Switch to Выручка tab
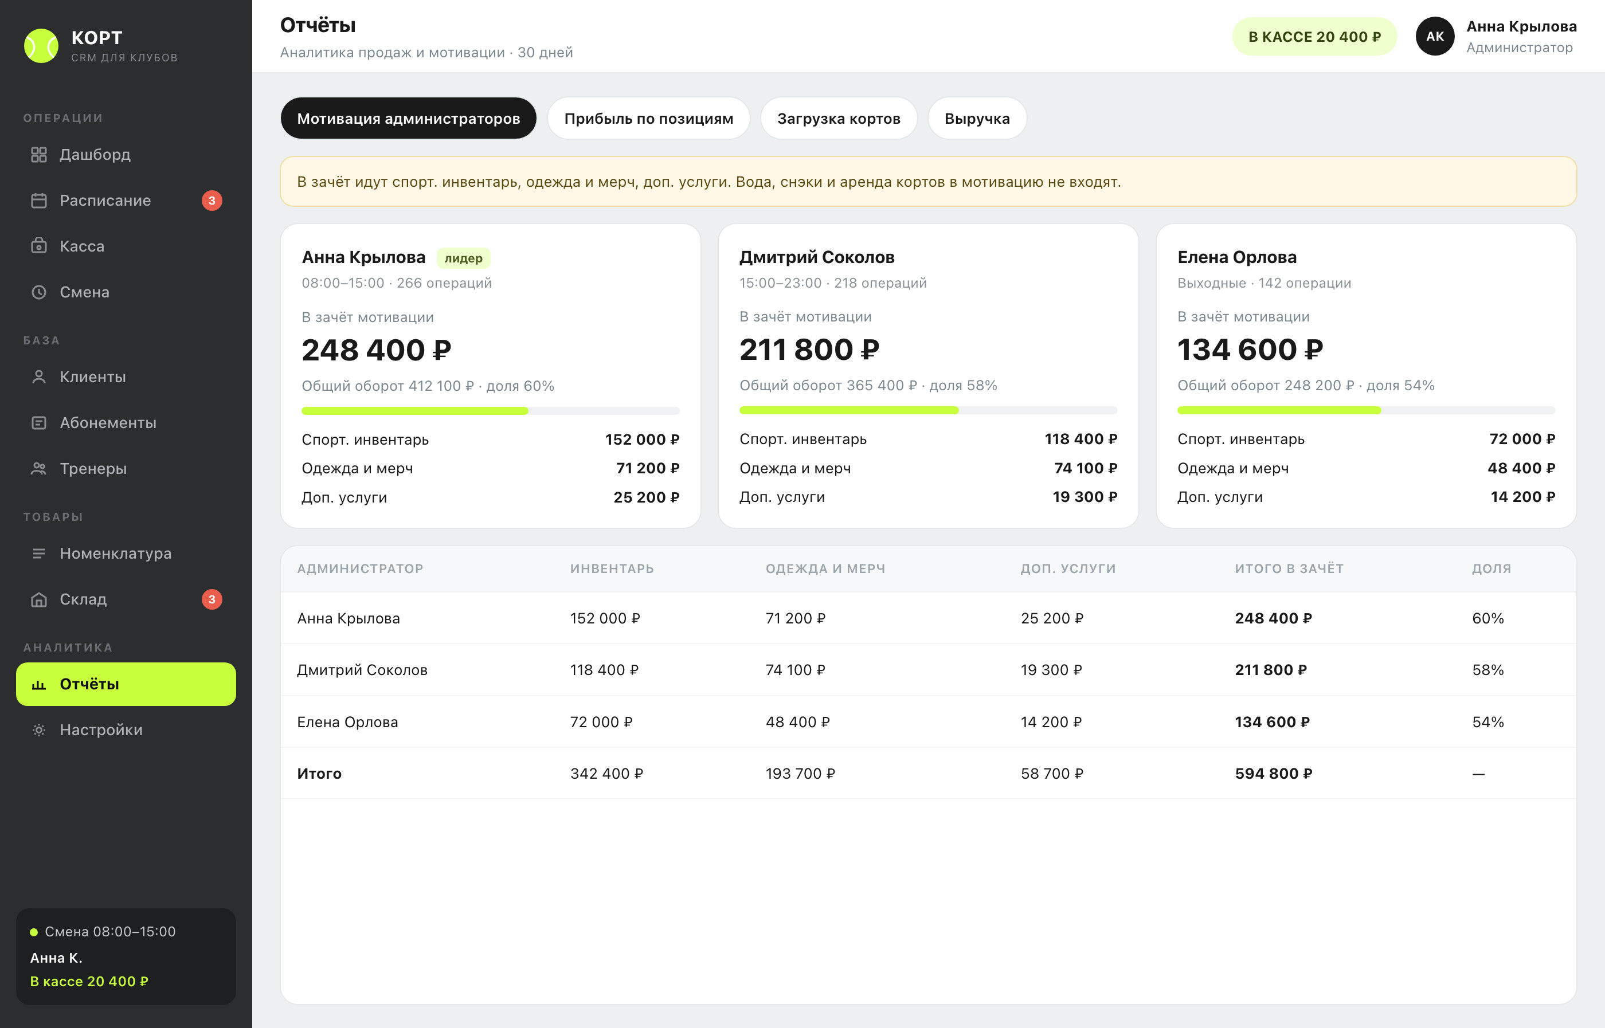 pos(977,118)
